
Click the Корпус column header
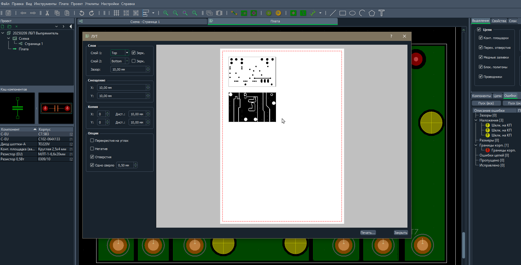point(56,129)
